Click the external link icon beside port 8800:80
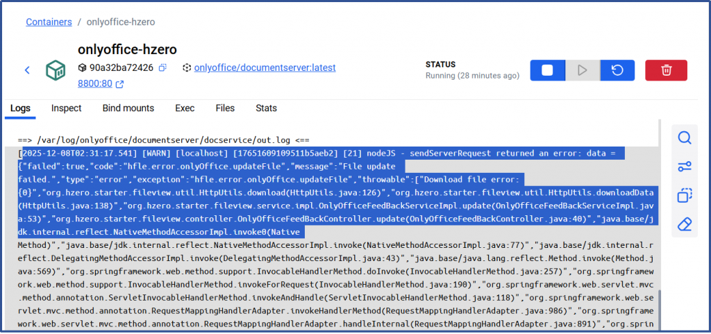711x334 pixels. tap(119, 84)
